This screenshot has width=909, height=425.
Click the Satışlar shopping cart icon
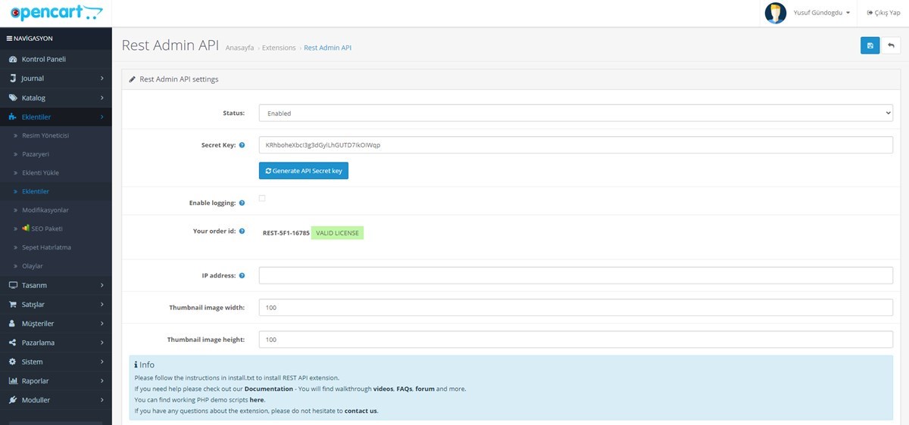pos(13,304)
